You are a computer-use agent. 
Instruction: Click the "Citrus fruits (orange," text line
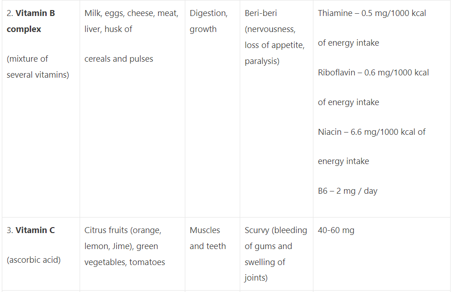pos(123,230)
